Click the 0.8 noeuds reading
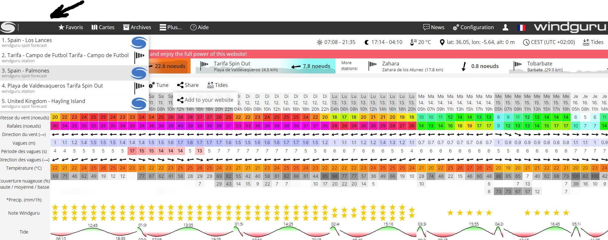 [485, 66]
